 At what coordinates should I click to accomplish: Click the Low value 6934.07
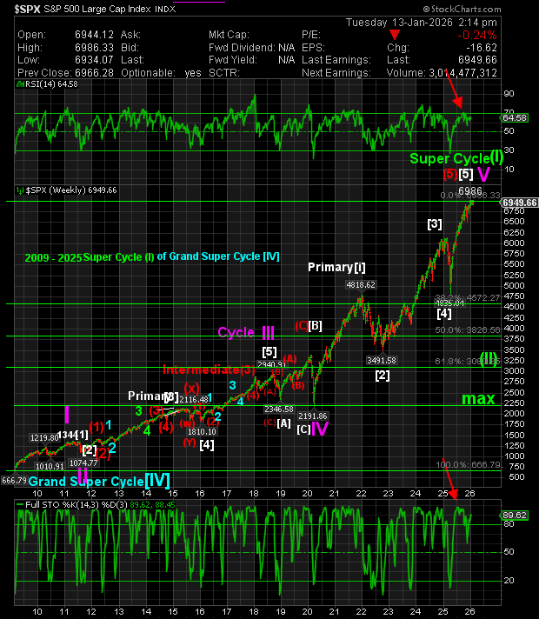pyautogui.click(x=94, y=60)
